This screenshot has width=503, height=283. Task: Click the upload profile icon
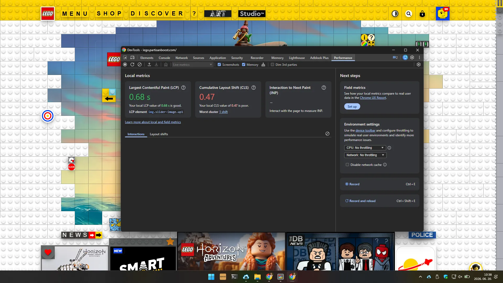point(149,64)
